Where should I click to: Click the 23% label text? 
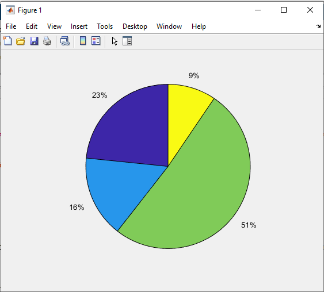point(100,95)
